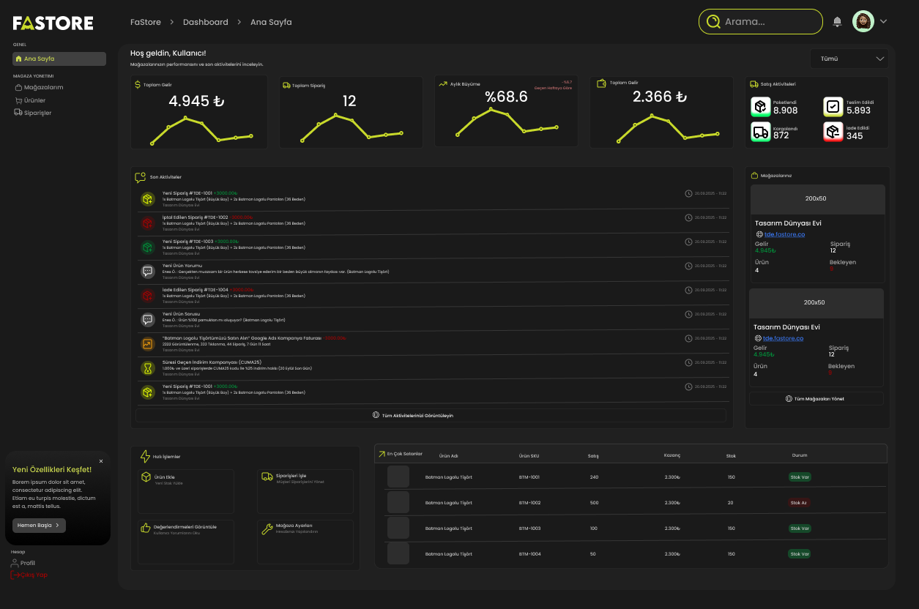Click the Değerlendirmeleri Görüntüle thumbs-up icon
919x609 pixels.
tap(145, 528)
